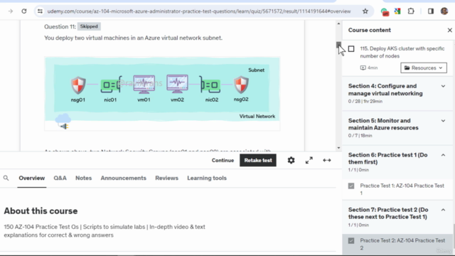Click the nsg02 shield icon
Screen dimensions: 455x256
click(241, 85)
